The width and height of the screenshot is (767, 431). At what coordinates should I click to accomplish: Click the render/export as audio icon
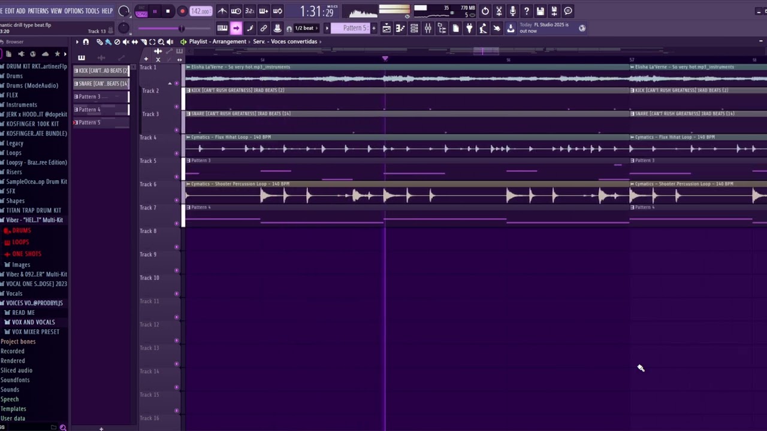pos(554,11)
